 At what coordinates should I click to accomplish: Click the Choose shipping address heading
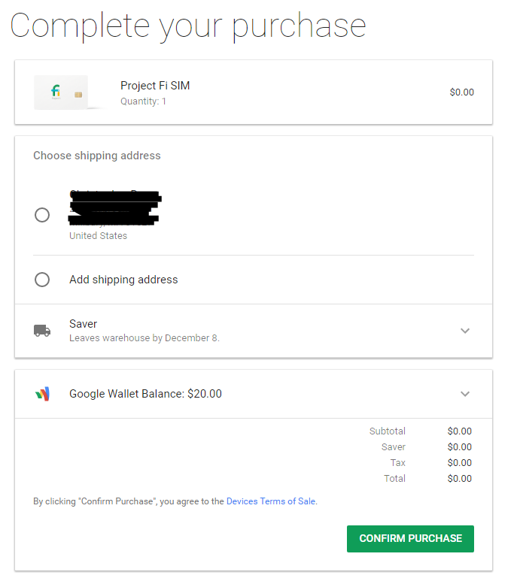(96, 156)
